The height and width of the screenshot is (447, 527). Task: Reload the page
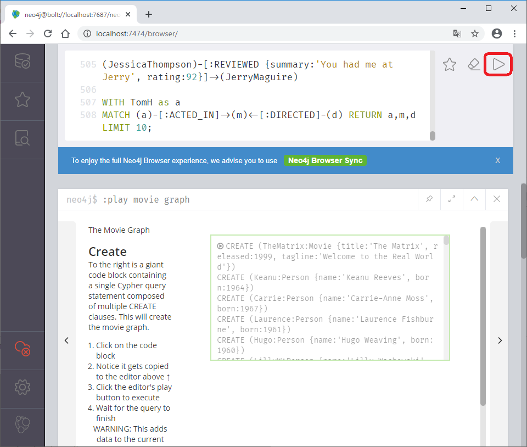[48, 33]
